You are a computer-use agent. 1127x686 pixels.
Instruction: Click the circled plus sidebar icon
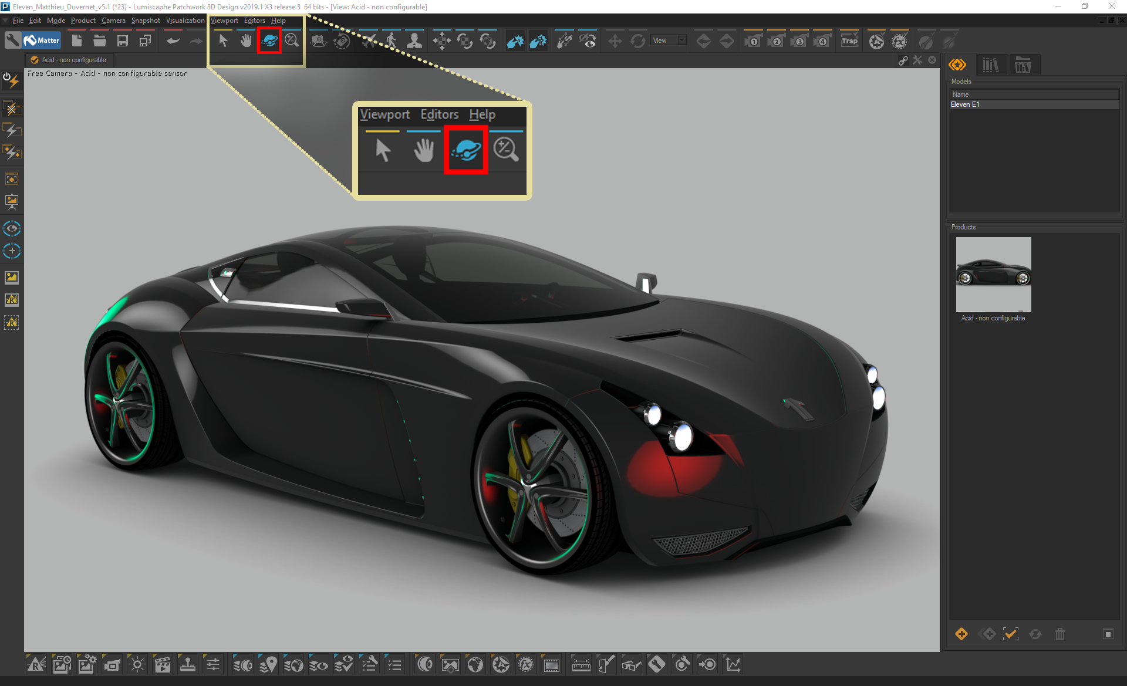tap(12, 251)
